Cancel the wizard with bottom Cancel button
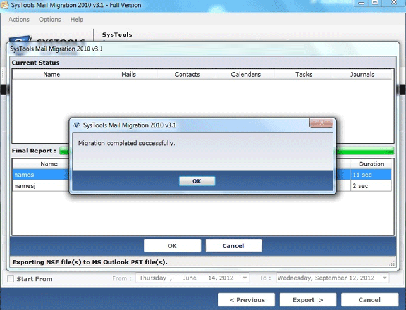 pos(370,300)
